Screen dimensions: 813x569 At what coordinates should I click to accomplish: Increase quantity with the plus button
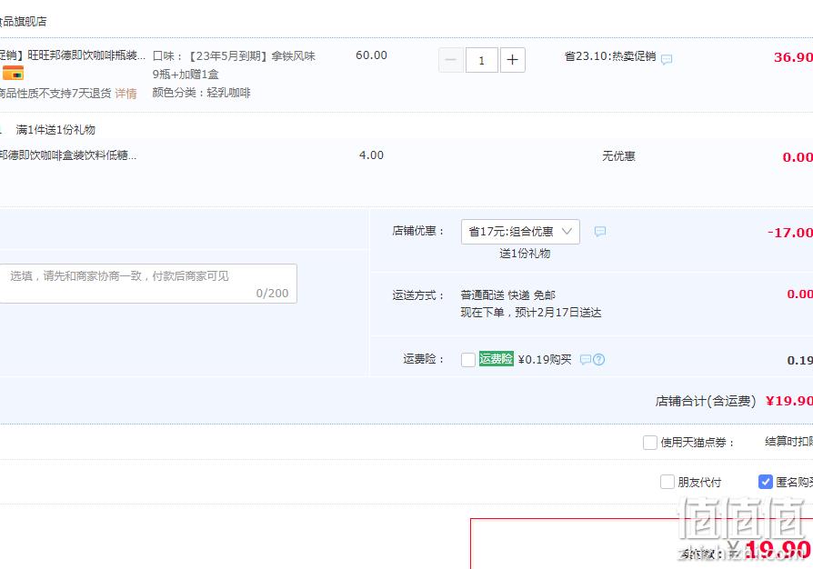coord(512,60)
